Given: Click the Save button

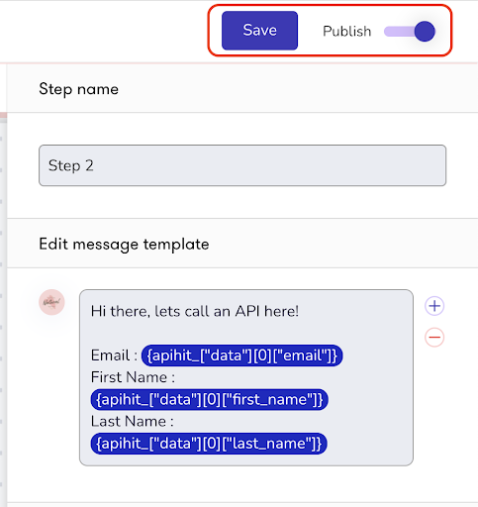Looking at the screenshot, I should click(x=259, y=31).
